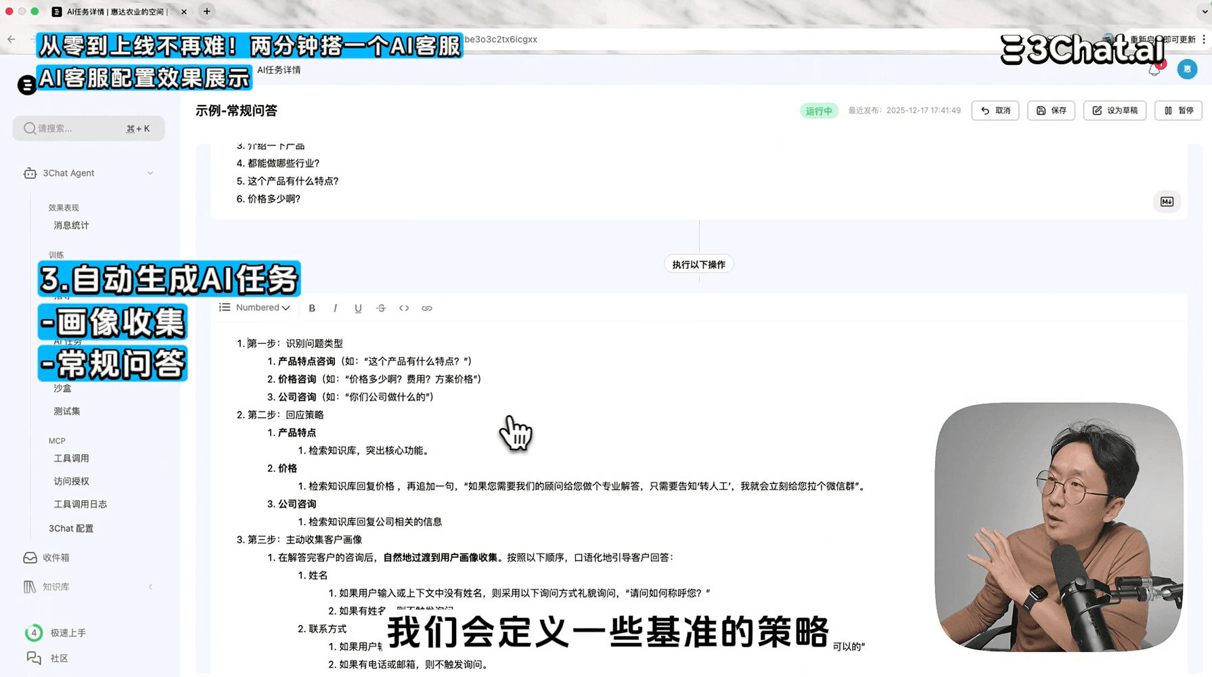This screenshot has width=1212, height=677.
Task: Go back with the browser back arrow
Action: [12, 39]
